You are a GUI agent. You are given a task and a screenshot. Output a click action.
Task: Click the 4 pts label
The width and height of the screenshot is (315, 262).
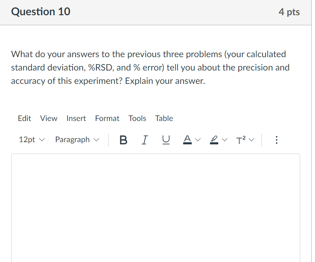tap(289, 12)
